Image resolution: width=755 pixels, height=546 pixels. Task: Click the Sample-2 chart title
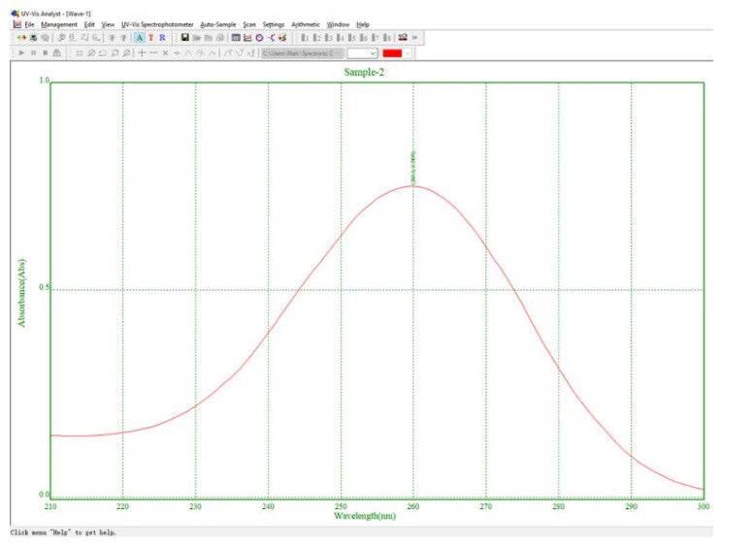[x=364, y=72]
